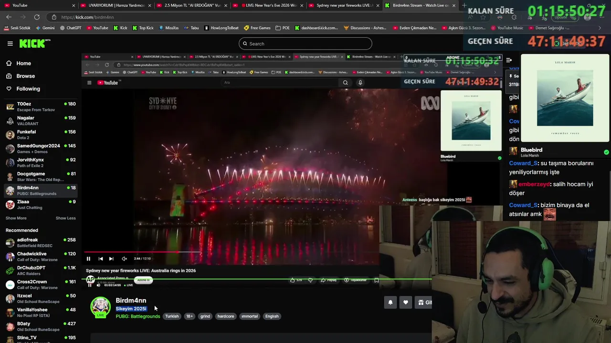Viewport: 611px width, 343px height.
Task: Click the Home icon in Kick sidebar
Action: [x=9, y=63]
